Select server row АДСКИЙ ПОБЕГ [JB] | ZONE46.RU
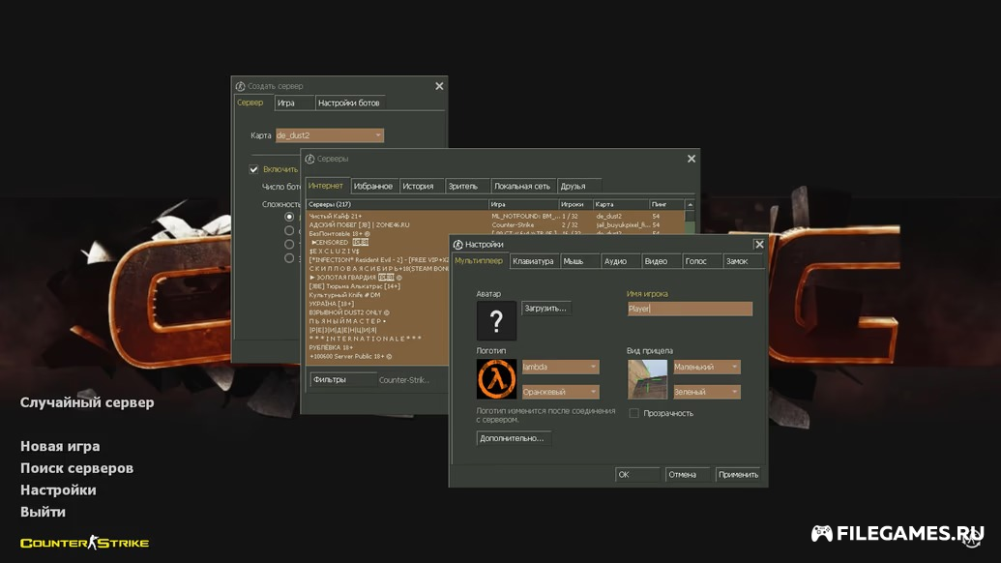Viewport: 1001px width, 563px height. 495,224
